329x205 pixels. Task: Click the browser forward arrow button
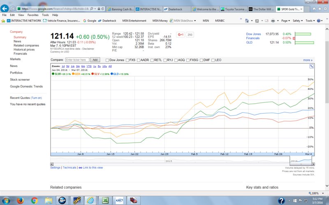pos(13,9)
